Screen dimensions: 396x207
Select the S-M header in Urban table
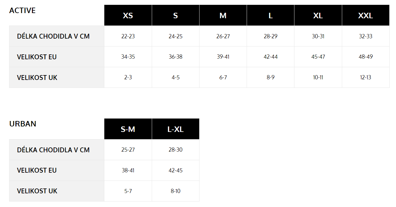tap(128, 129)
